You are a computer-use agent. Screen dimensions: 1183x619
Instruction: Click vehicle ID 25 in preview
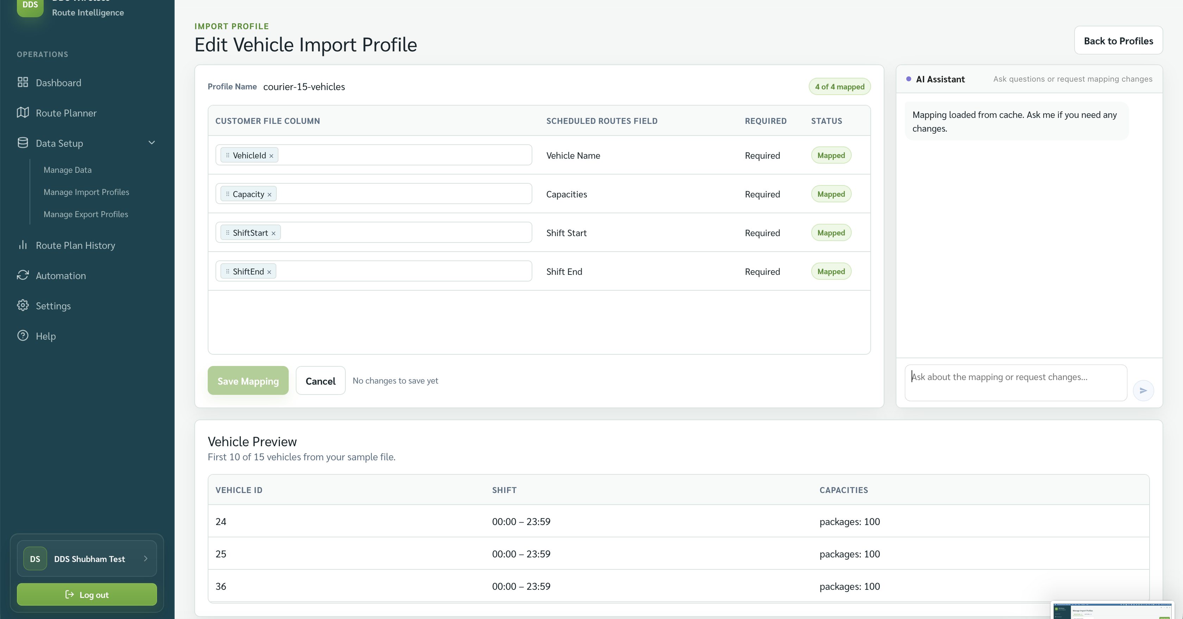click(221, 554)
